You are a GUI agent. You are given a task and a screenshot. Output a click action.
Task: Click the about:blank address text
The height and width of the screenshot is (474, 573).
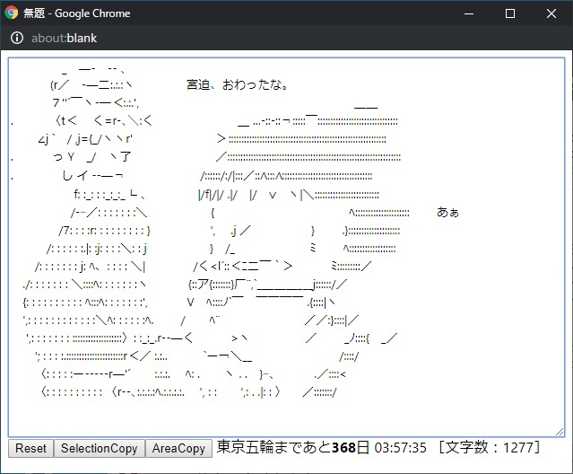coord(64,39)
